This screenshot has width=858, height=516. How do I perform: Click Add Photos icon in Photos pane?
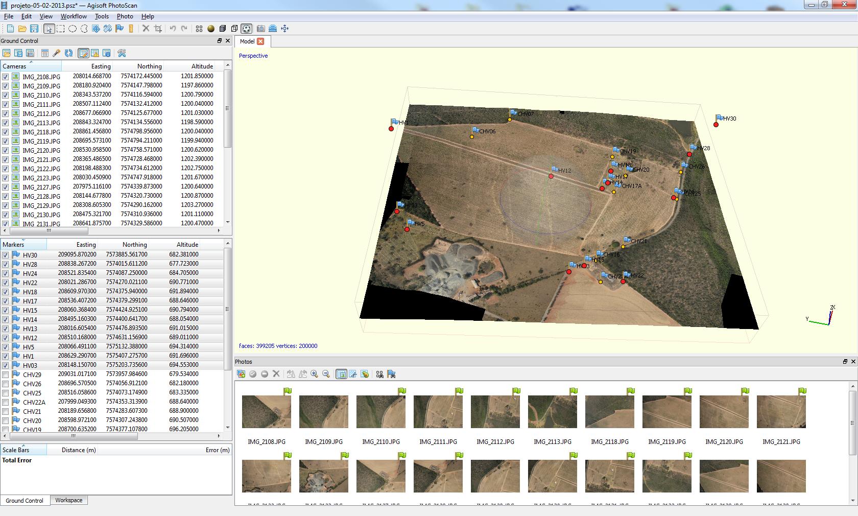[242, 374]
